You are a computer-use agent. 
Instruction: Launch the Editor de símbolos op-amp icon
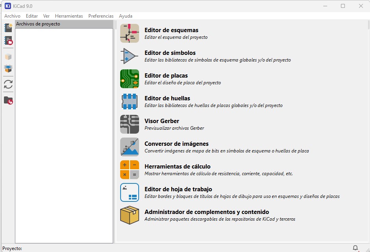click(130, 56)
